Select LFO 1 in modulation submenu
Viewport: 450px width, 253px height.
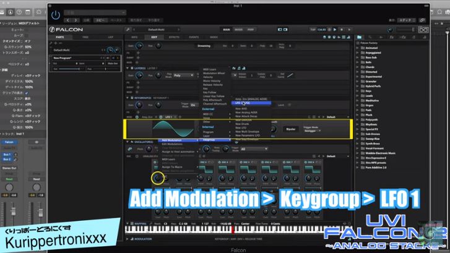pyautogui.click(x=251, y=103)
